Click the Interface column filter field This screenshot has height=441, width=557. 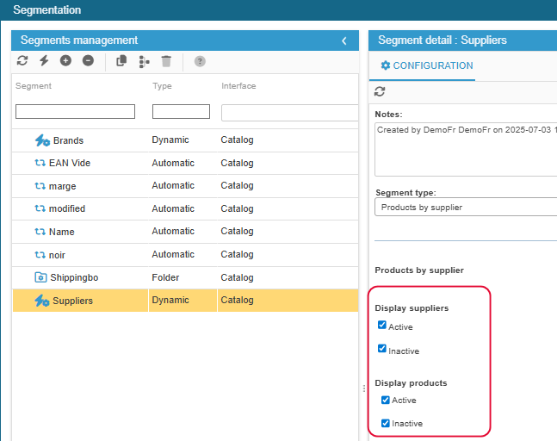(290, 113)
